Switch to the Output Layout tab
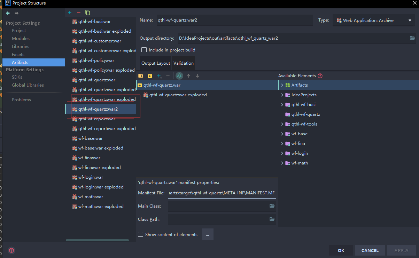Viewport: 419px width, 258px height. coord(156,63)
